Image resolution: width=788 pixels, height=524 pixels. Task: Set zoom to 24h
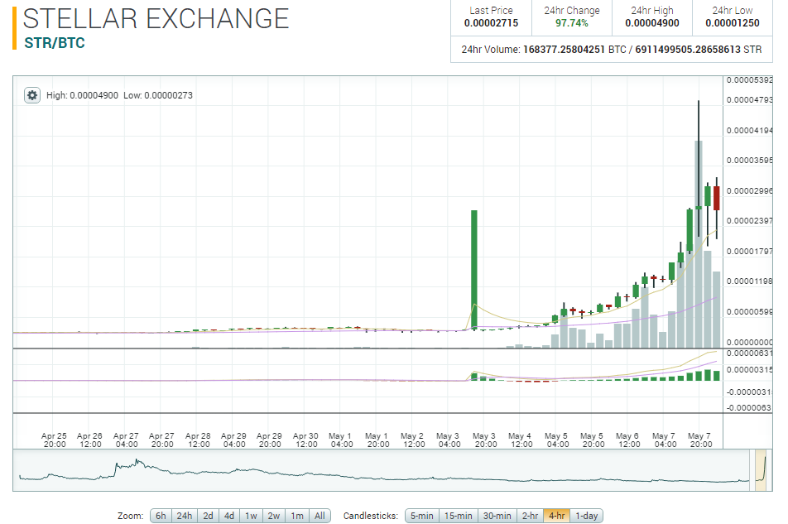click(185, 516)
